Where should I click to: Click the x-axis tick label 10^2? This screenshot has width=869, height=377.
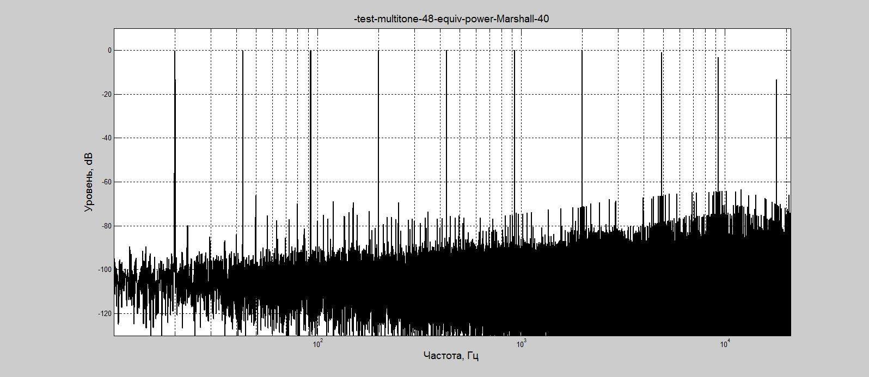(317, 343)
